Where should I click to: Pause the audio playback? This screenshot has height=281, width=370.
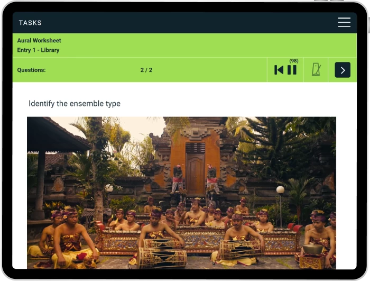(292, 70)
